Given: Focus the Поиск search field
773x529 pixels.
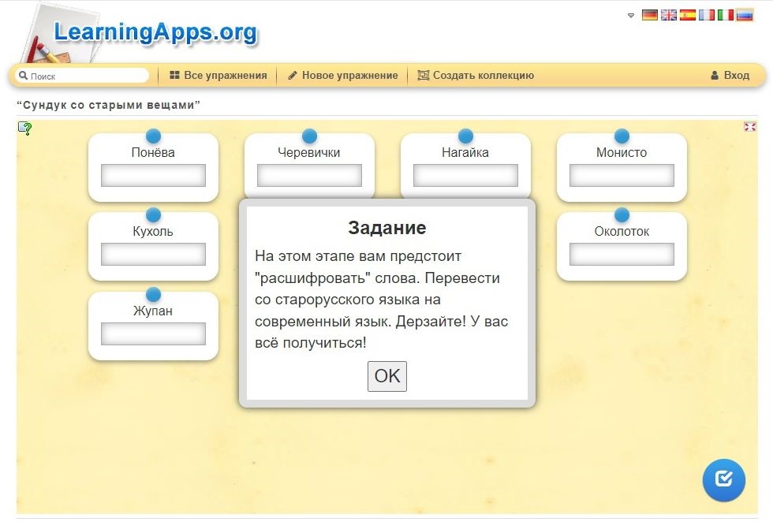Looking at the screenshot, I should point(83,76).
